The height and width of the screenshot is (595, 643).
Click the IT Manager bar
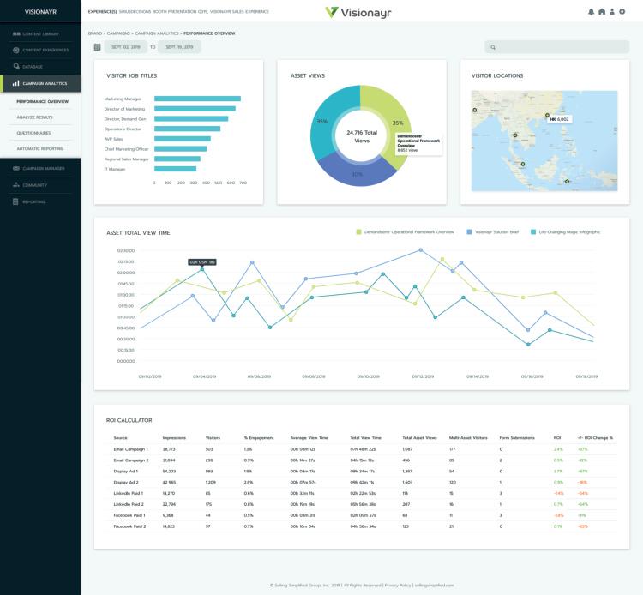(175, 169)
